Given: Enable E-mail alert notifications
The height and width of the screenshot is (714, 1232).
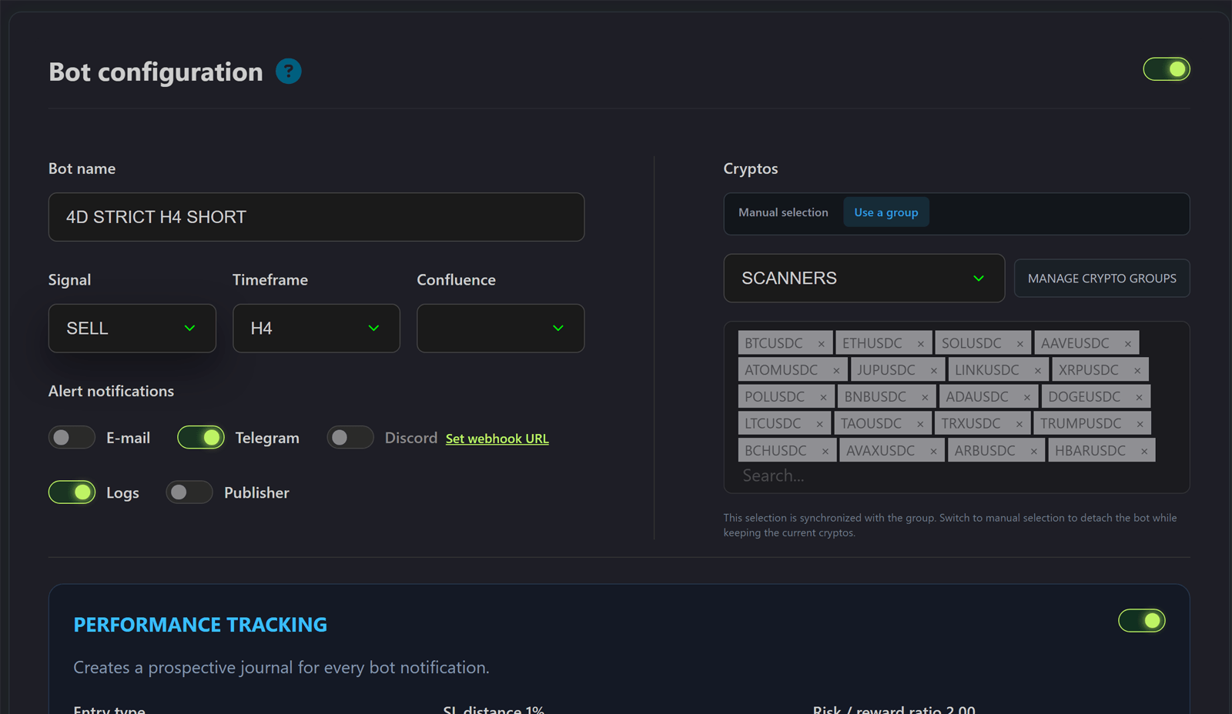Looking at the screenshot, I should (x=72, y=438).
